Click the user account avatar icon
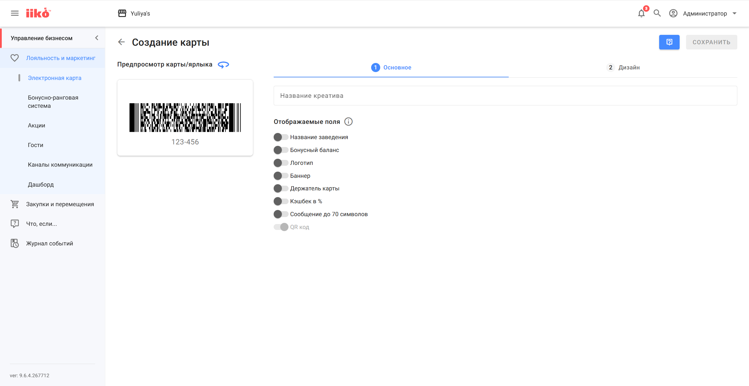This screenshot has width=749, height=386. click(673, 13)
